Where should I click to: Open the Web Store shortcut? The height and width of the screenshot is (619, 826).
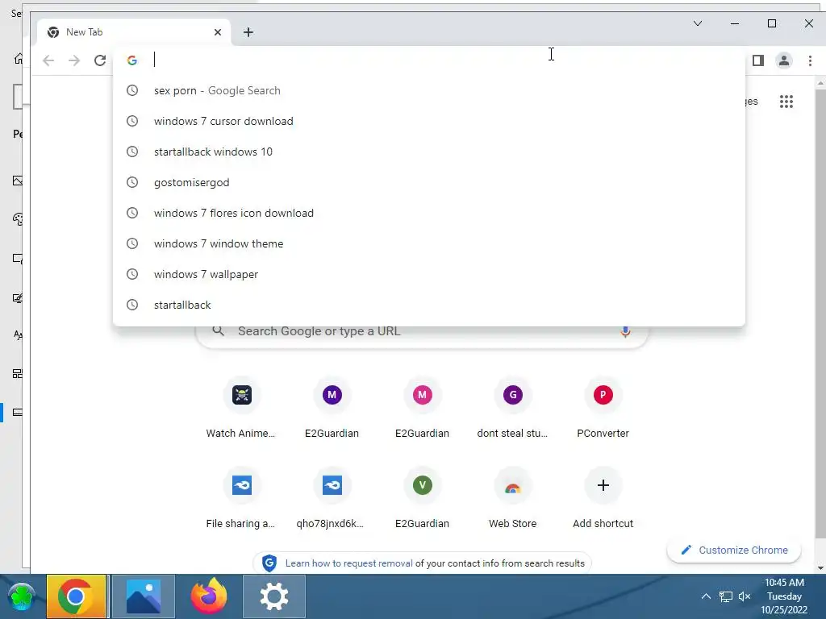point(512,500)
